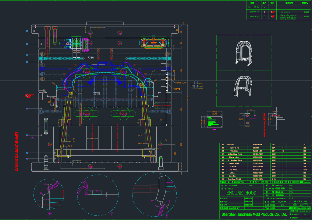Select the upper 3D engine hood preview
Image resolution: width=312 pixels, height=220 pixels.
pos(244,53)
